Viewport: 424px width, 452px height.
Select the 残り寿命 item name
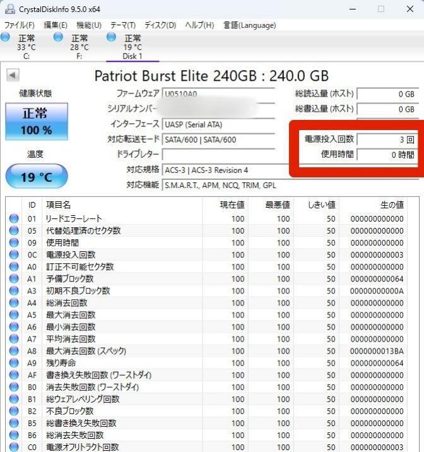tap(61, 363)
